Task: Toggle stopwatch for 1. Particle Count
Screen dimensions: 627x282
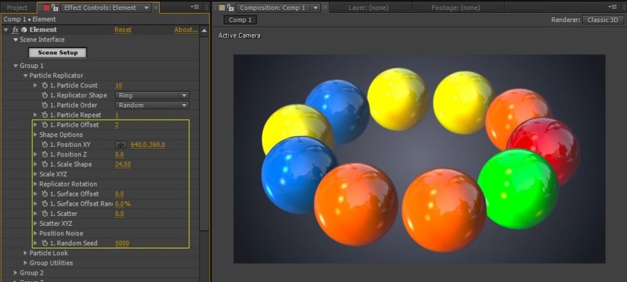Action: 45,86
